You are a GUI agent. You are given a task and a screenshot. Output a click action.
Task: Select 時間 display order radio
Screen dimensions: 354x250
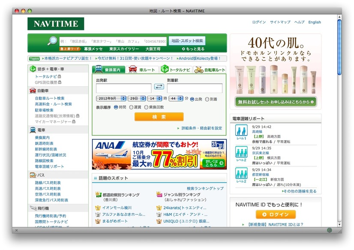pyautogui.click(x=116, y=107)
